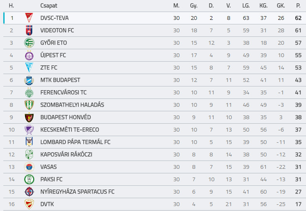Click the MTK Budapest club crest
The image size is (306, 211).
point(29,80)
